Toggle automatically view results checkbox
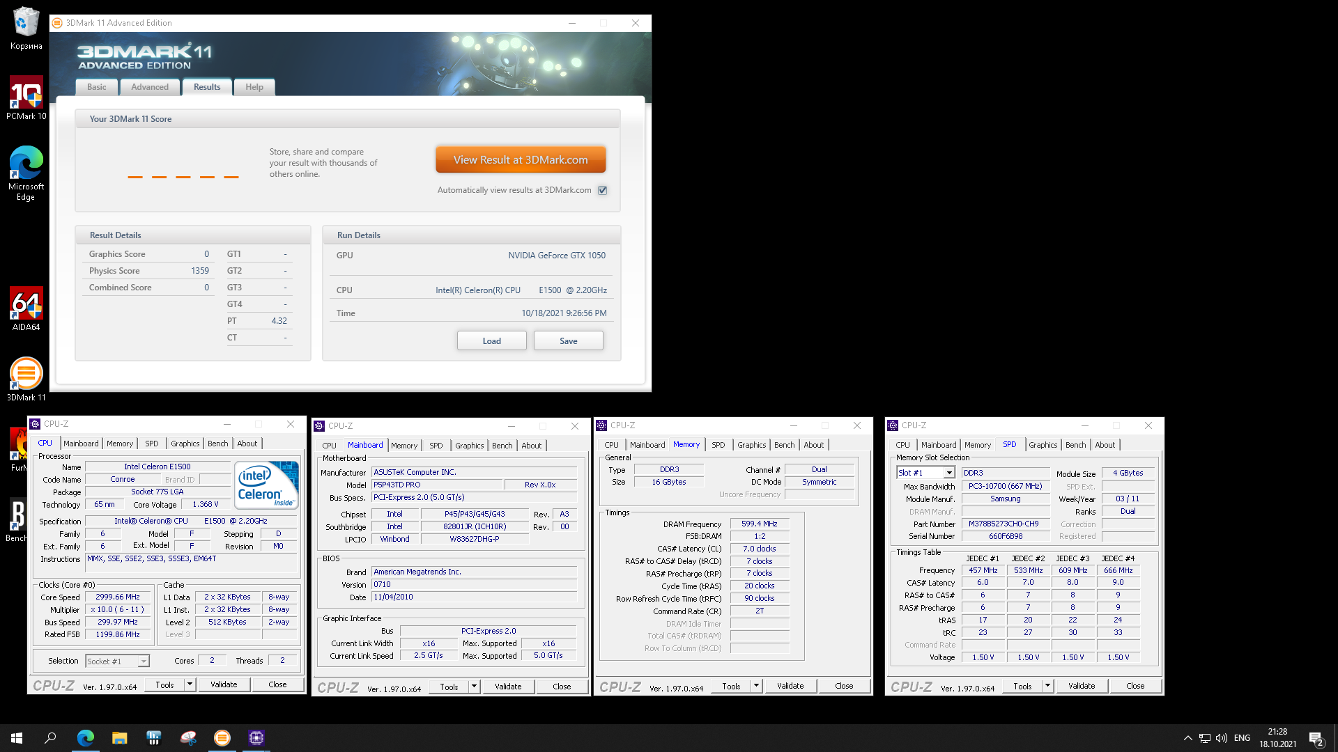Image resolution: width=1338 pixels, height=752 pixels. pyautogui.click(x=603, y=190)
